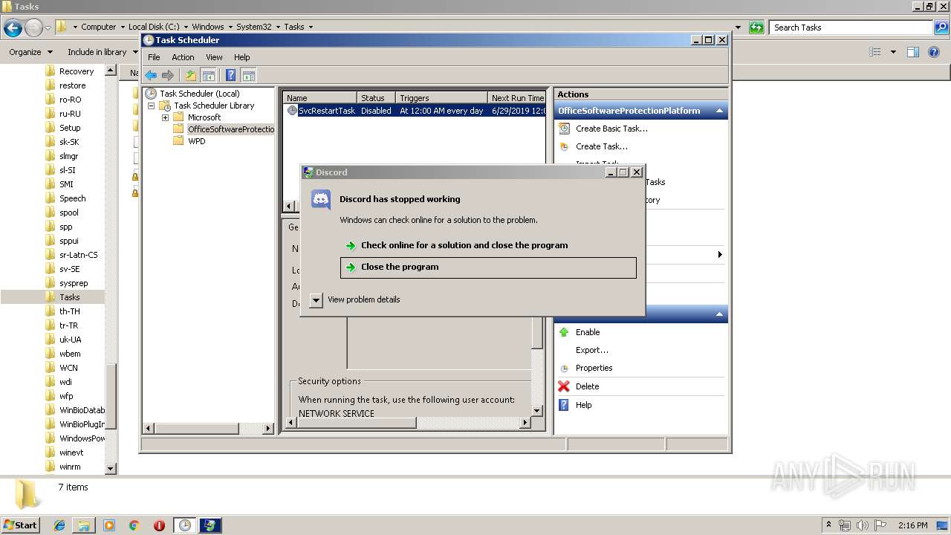Click the task details pane scroll-down arrow

[x=537, y=410]
